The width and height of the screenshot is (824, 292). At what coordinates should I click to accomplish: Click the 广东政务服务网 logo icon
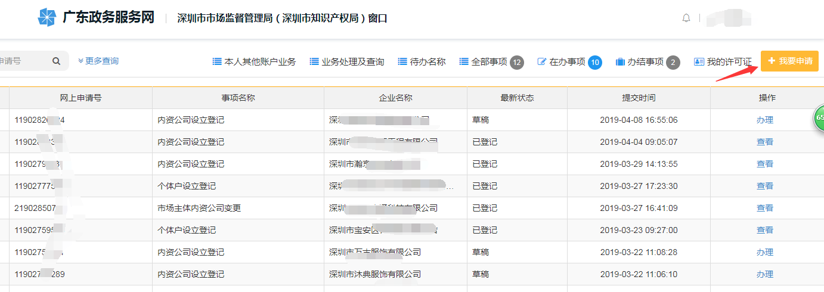pyautogui.click(x=47, y=18)
